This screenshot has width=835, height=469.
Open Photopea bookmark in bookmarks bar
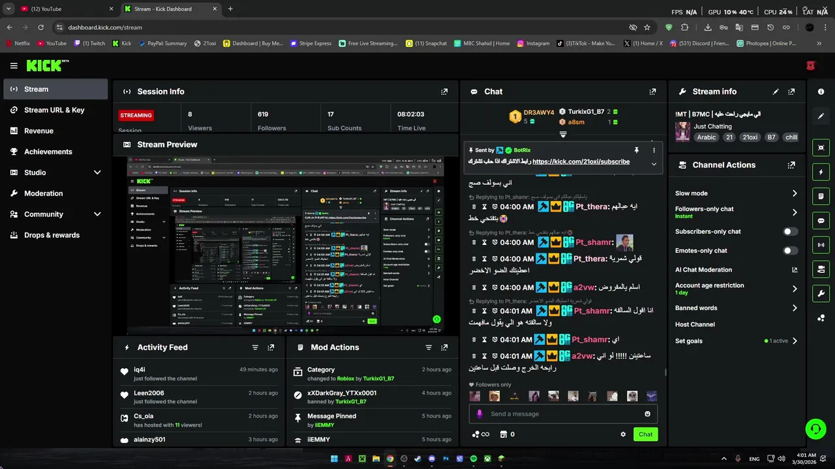pyautogui.click(x=767, y=44)
